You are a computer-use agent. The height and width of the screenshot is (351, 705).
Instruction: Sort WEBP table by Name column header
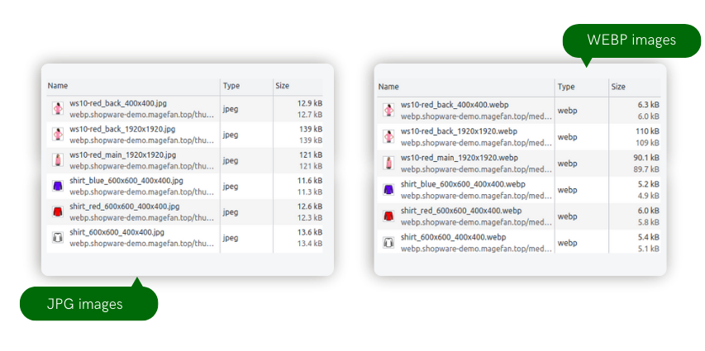[x=388, y=88]
